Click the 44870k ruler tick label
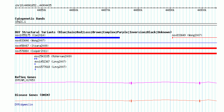 coord(106,10)
